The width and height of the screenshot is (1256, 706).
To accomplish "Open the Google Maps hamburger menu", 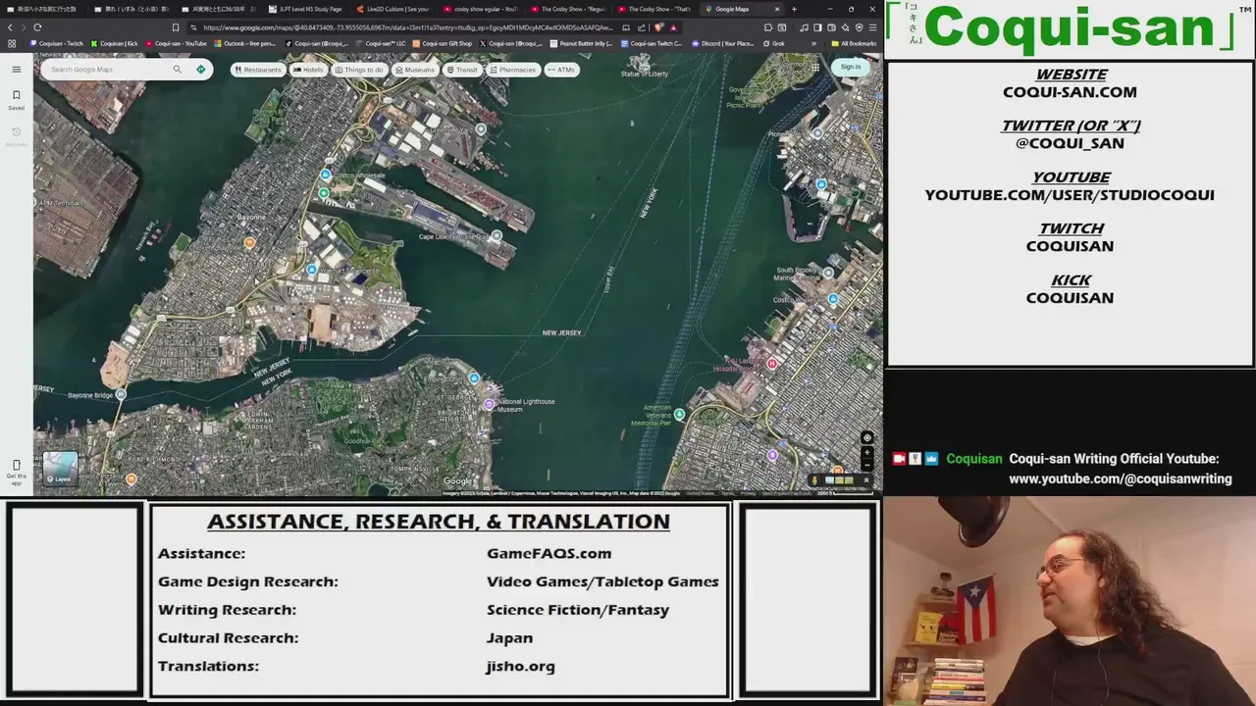I will (16, 70).
